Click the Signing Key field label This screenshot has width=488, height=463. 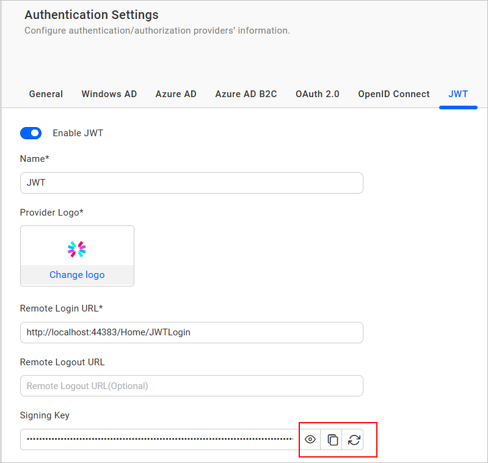(x=45, y=415)
